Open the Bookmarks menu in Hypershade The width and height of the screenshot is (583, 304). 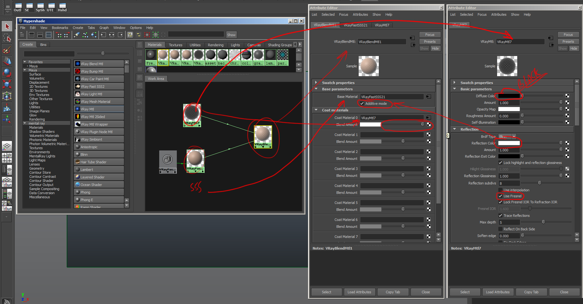[60, 28]
